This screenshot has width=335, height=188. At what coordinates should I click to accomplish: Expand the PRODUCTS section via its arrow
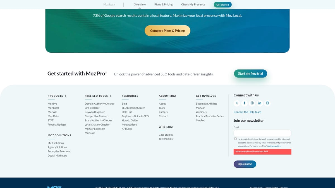pyautogui.click(x=65, y=96)
